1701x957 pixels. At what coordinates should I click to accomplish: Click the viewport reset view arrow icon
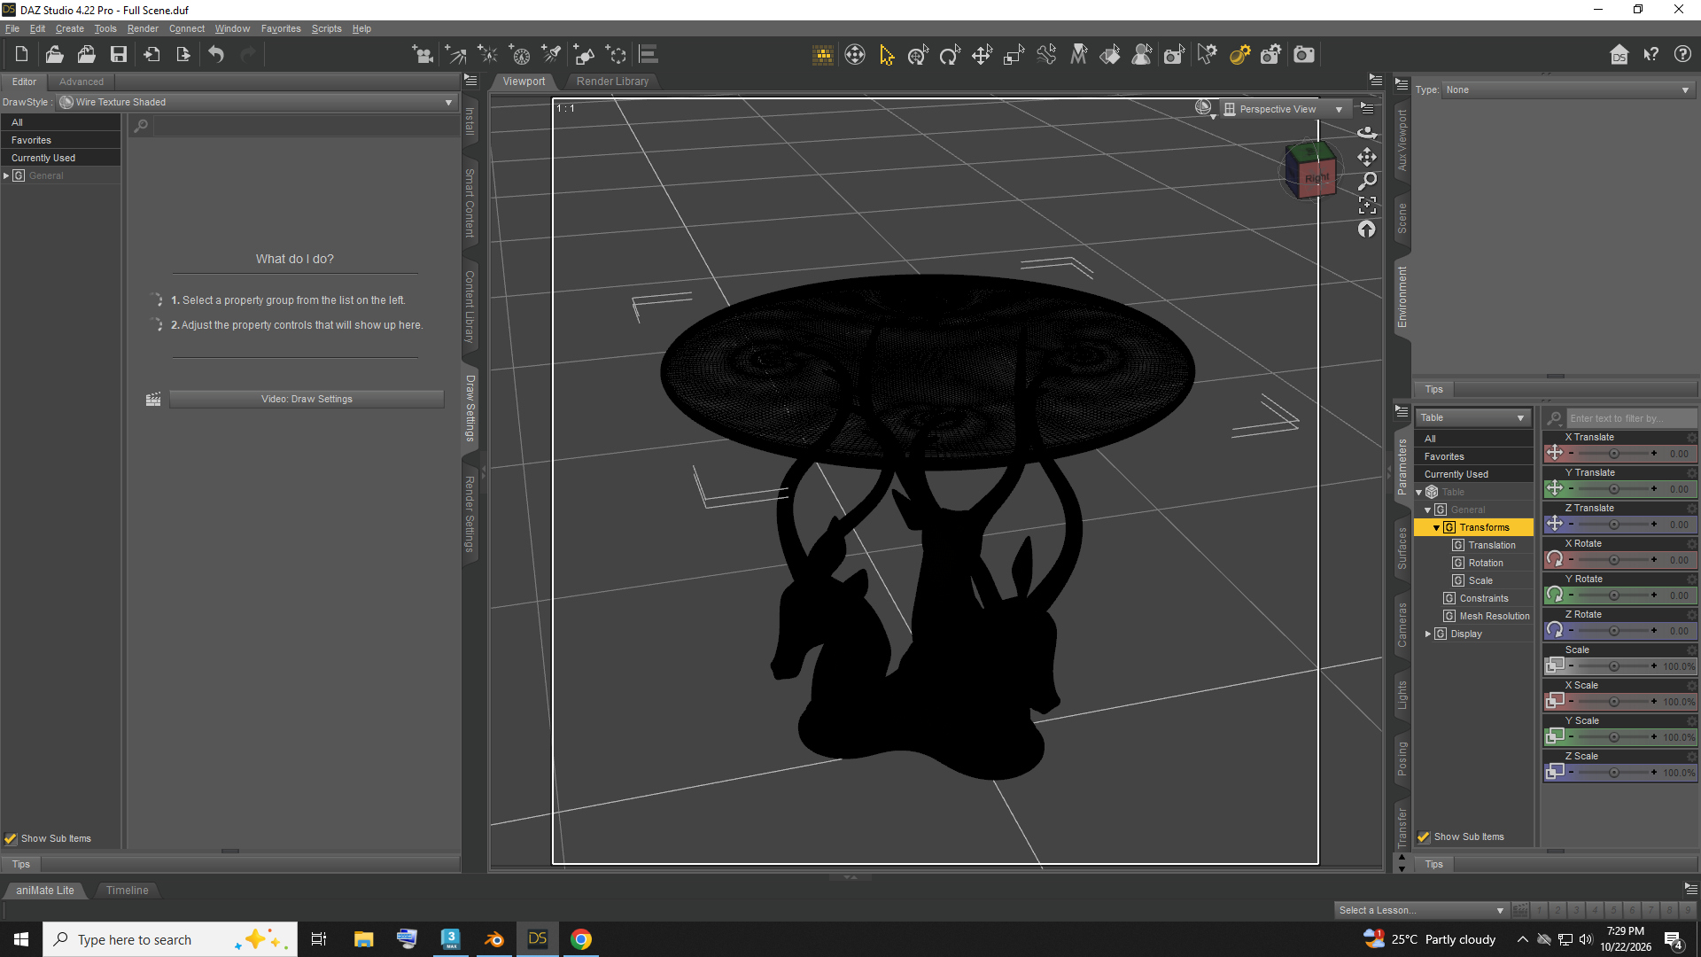pyautogui.click(x=1367, y=230)
